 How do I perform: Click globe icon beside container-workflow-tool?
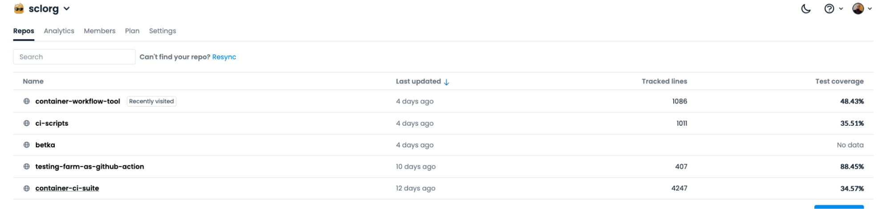[27, 101]
